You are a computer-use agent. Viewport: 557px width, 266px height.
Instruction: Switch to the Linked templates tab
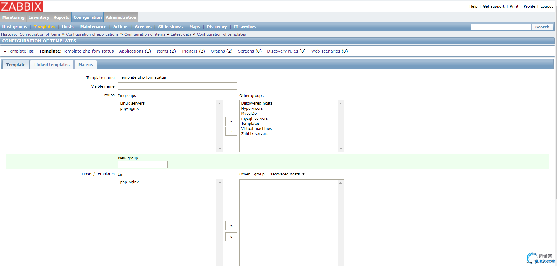tap(52, 65)
